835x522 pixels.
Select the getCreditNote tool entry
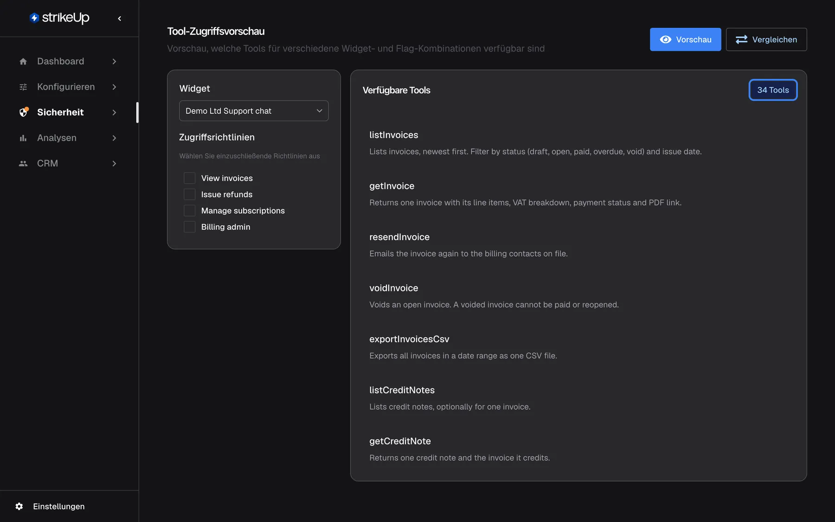tap(578, 449)
